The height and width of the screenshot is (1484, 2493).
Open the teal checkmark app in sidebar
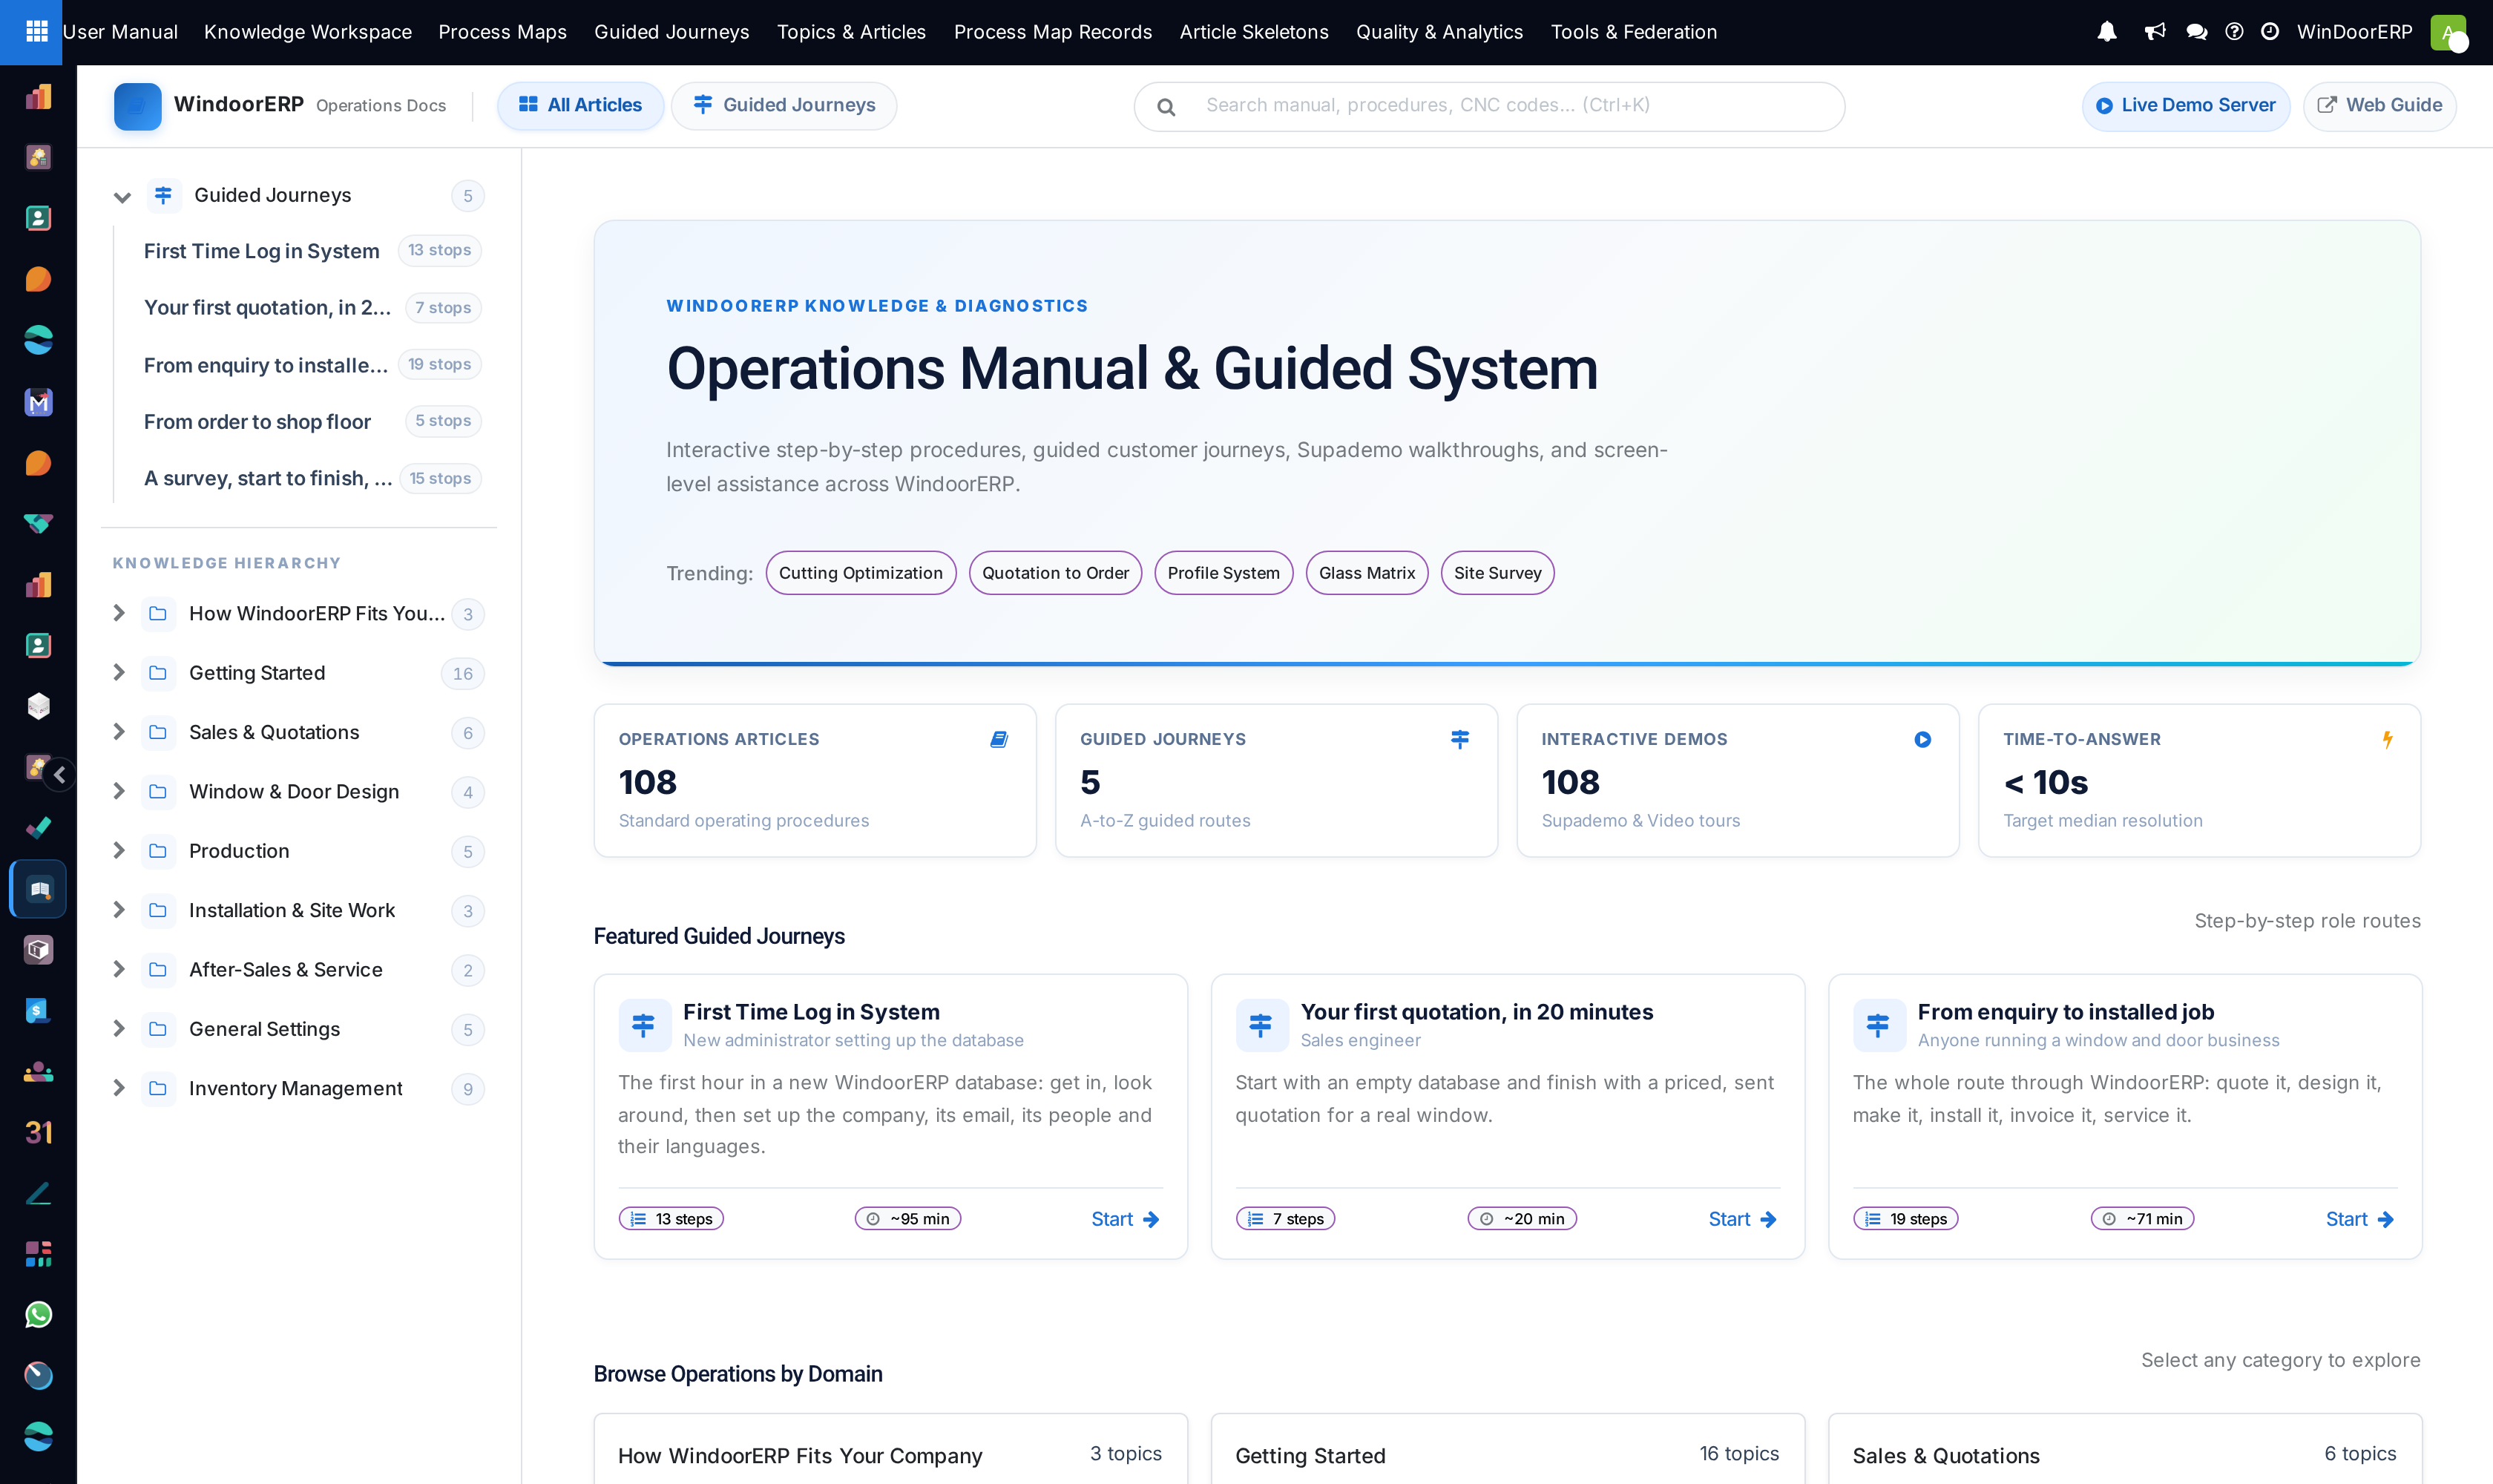pyautogui.click(x=38, y=828)
